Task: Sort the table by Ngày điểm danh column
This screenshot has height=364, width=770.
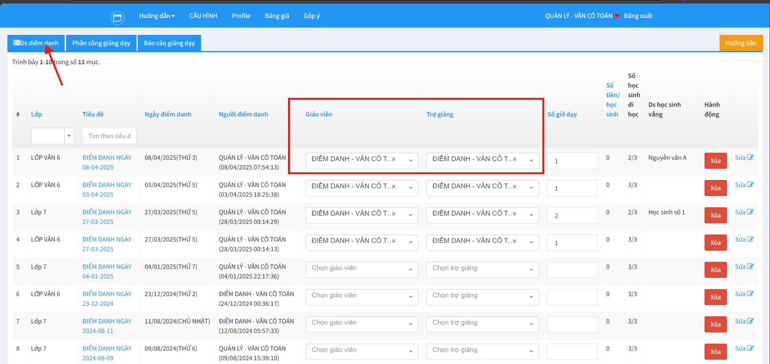Action: point(168,114)
